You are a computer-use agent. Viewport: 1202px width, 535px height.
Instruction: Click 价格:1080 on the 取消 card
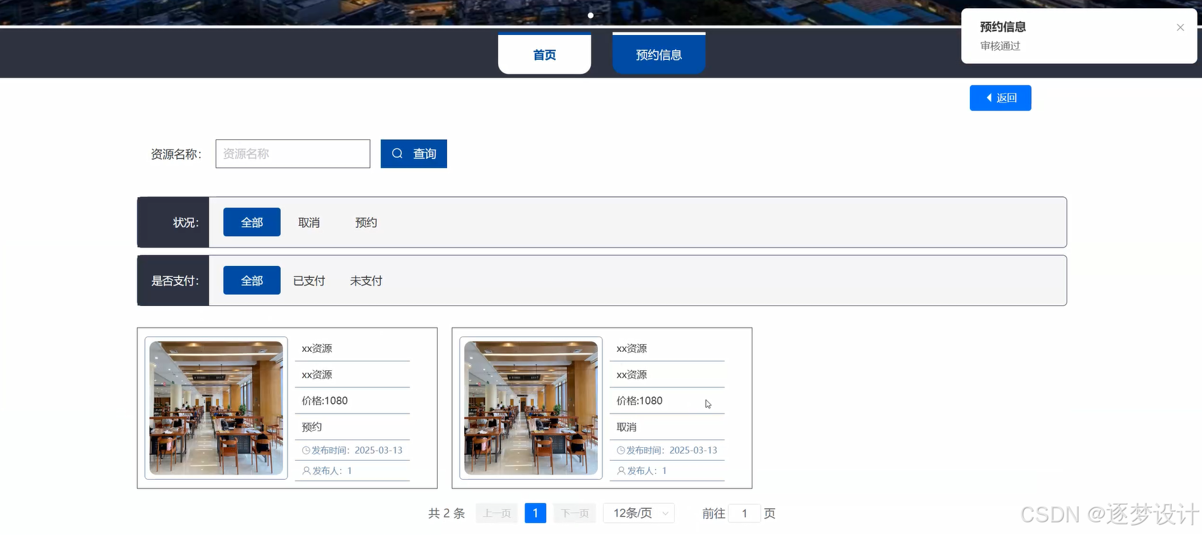639,401
